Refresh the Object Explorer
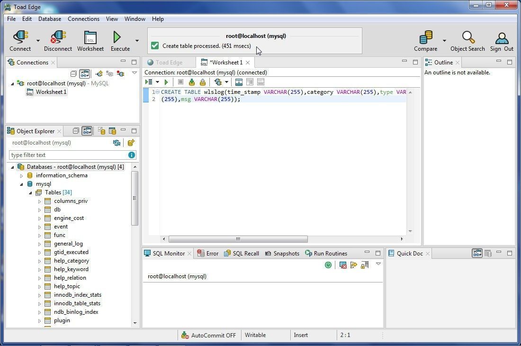This screenshot has height=346, width=521. pyautogui.click(x=117, y=143)
